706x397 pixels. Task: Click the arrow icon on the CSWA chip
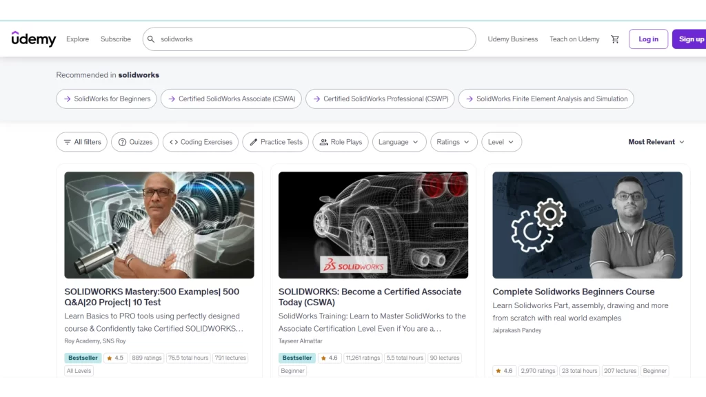point(172,99)
